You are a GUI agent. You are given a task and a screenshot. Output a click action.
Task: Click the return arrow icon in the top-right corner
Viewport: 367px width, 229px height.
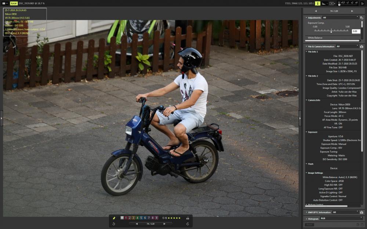(x=362, y=4)
